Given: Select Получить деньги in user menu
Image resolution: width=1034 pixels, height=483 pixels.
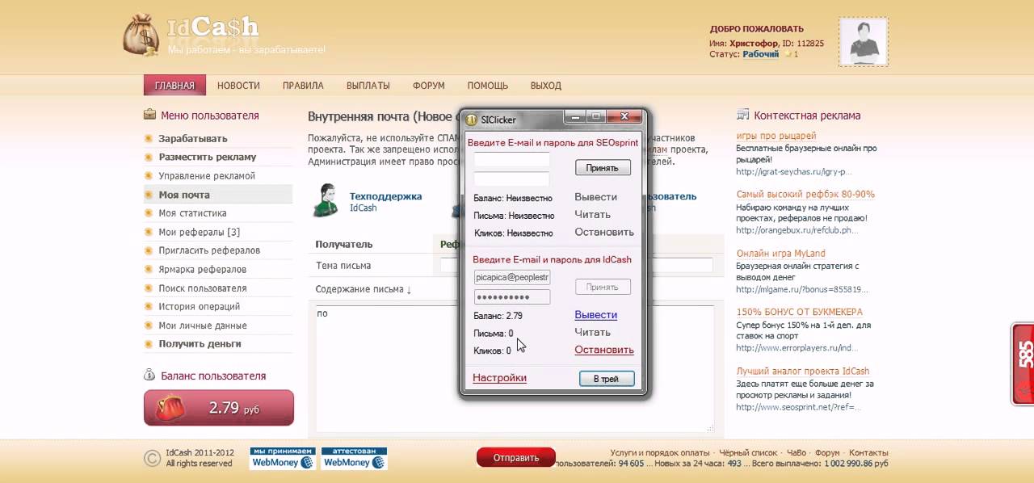Looking at the screenshot, I should (200, 343).
